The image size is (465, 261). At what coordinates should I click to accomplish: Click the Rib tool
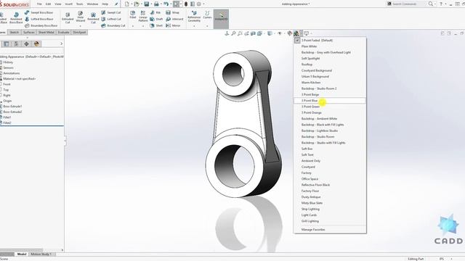155,12
